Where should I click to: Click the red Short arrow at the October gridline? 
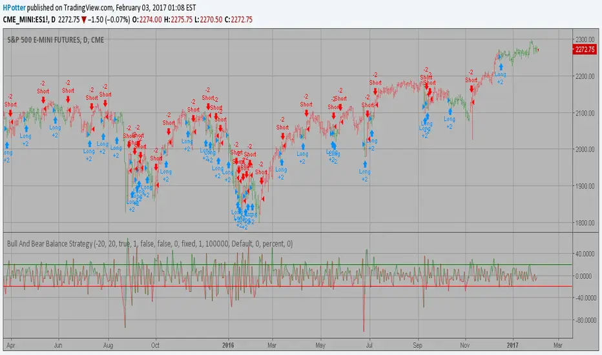click(156, 167)
